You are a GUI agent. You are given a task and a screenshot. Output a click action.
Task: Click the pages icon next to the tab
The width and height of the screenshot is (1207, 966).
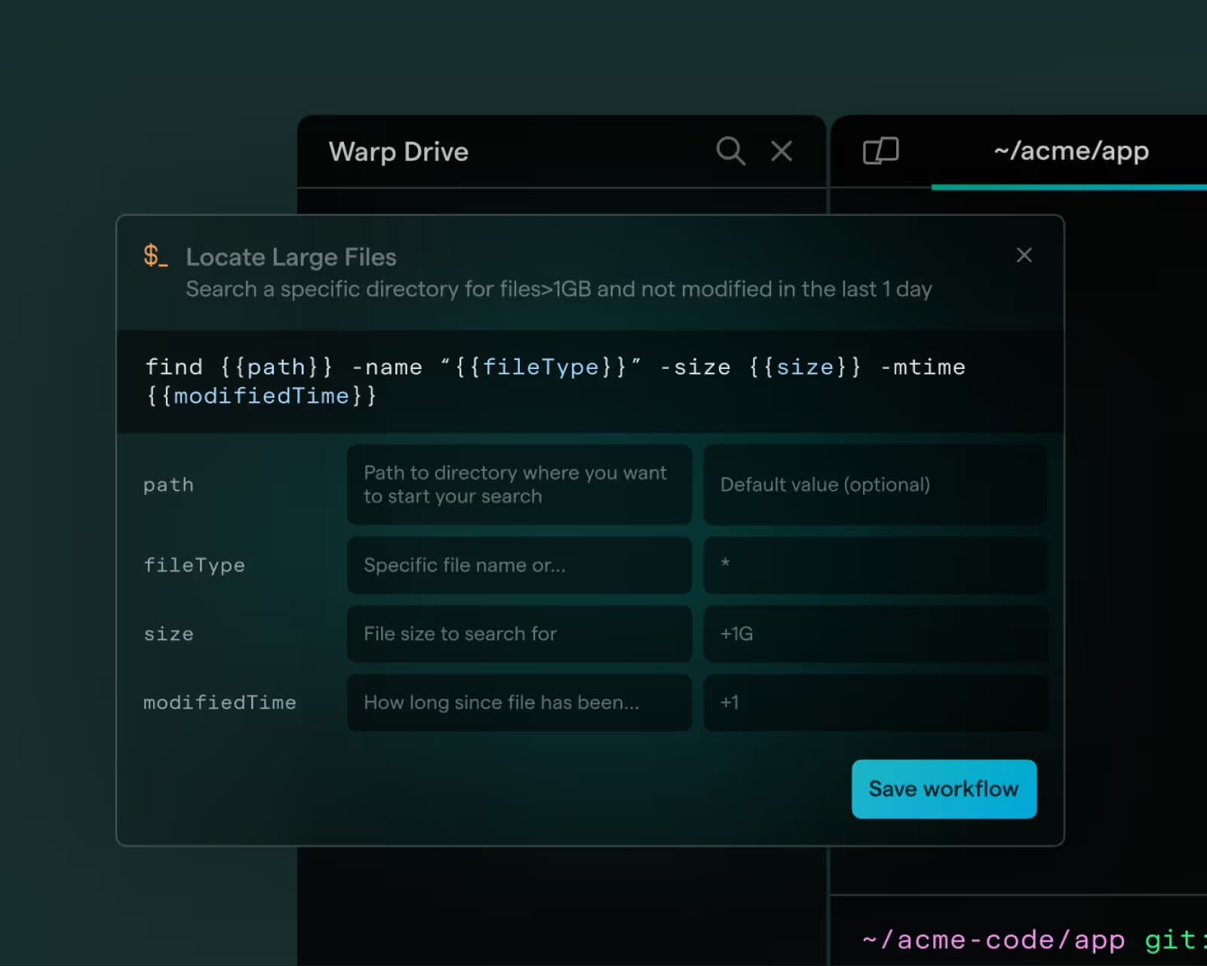coord(881,151)
